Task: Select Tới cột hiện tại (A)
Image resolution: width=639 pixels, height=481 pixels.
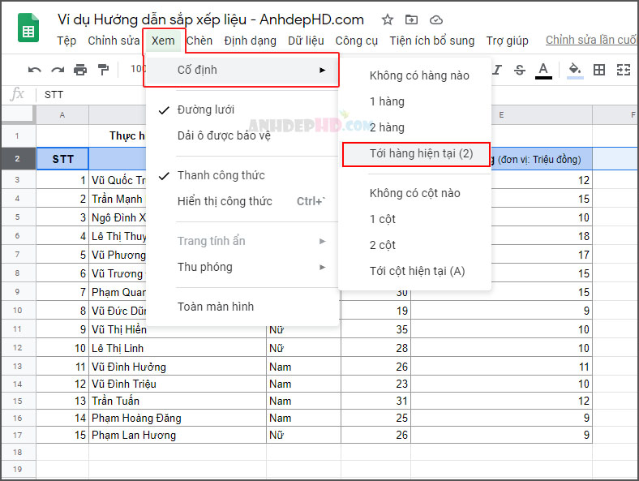Action: point(415,271)
